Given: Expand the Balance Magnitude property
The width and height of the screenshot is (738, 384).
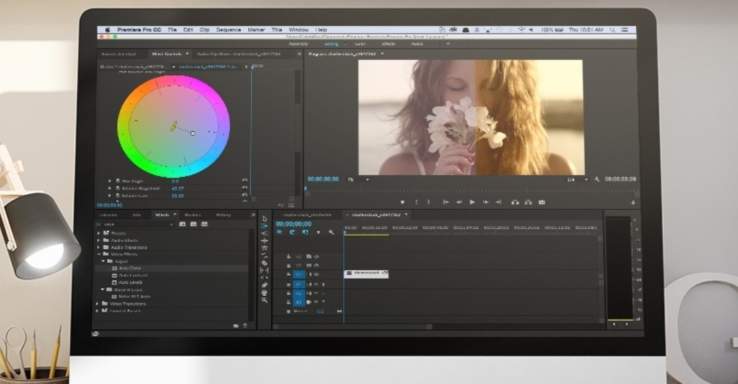Looking at the screenshot, I should (109, 188).
